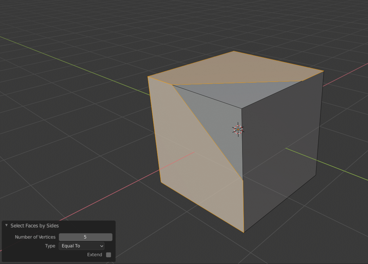Image resolution: width=368 pixels, height=264 pixels.
Task: Enable the Extend checkbox
Action: [109, 255]
